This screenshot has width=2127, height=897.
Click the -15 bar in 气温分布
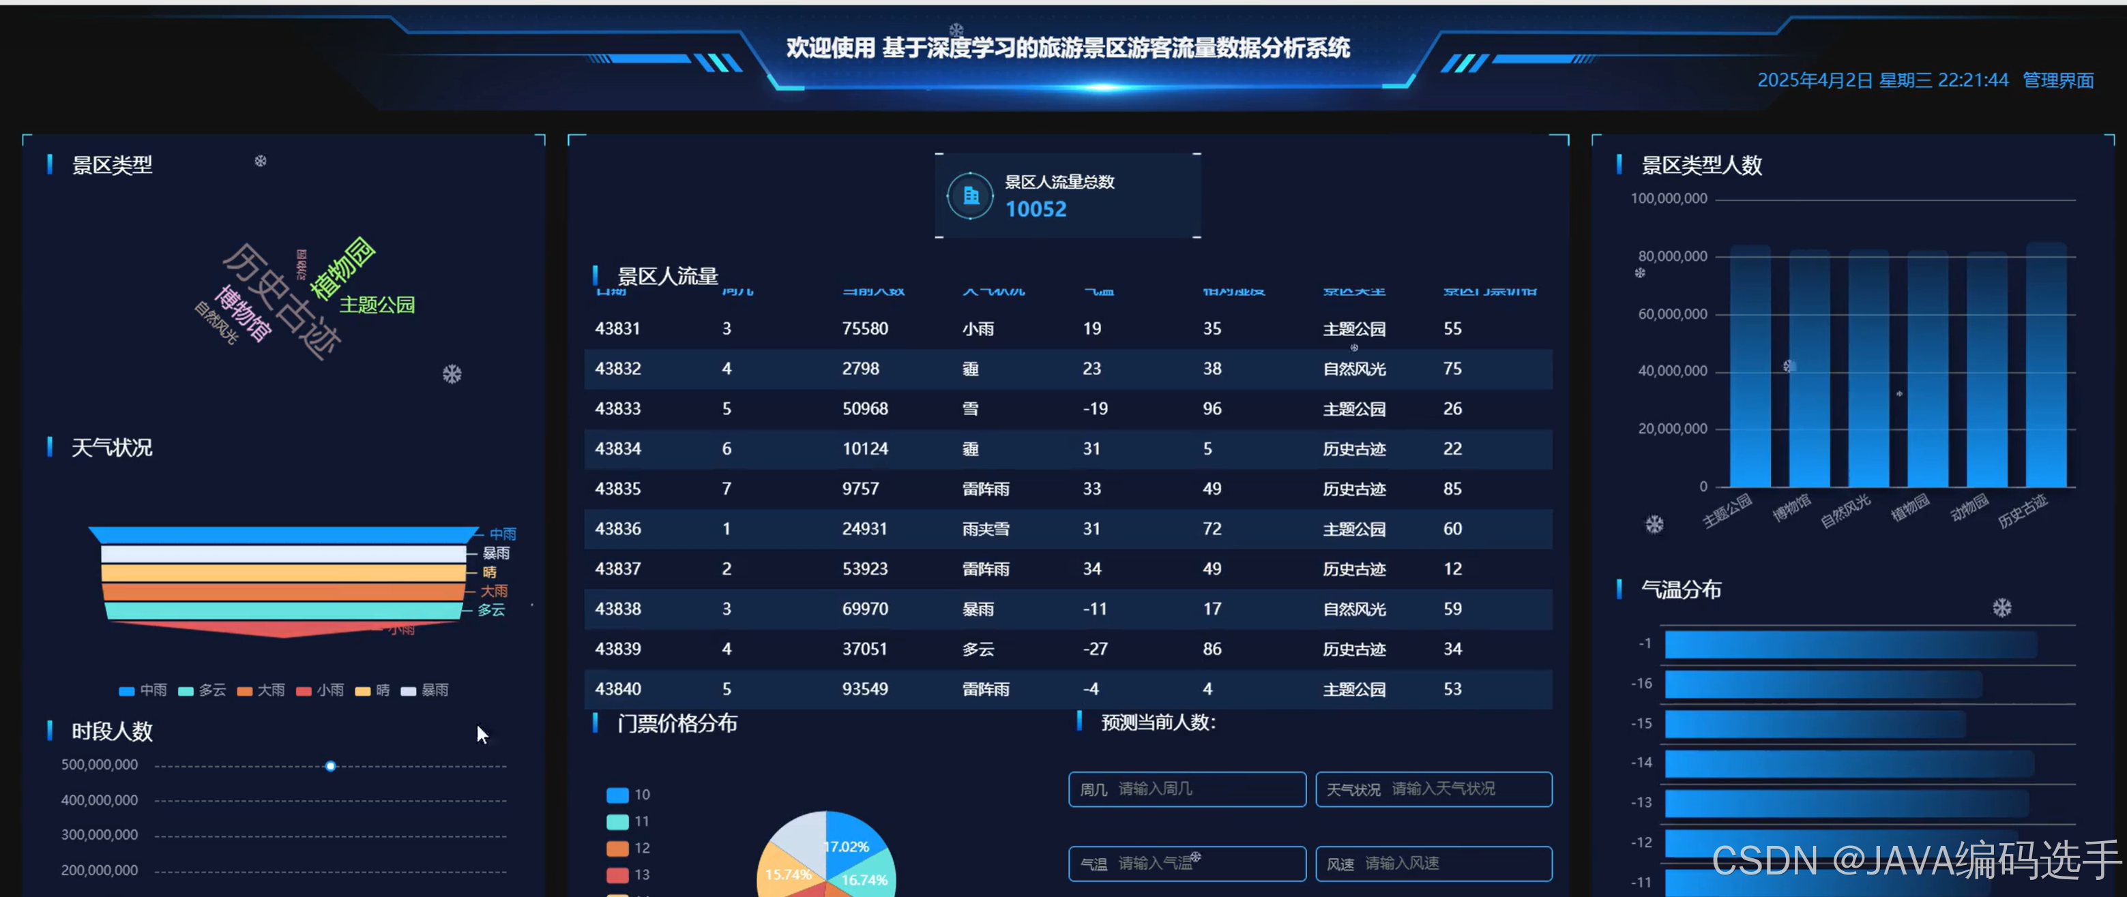pos(1816,724)
